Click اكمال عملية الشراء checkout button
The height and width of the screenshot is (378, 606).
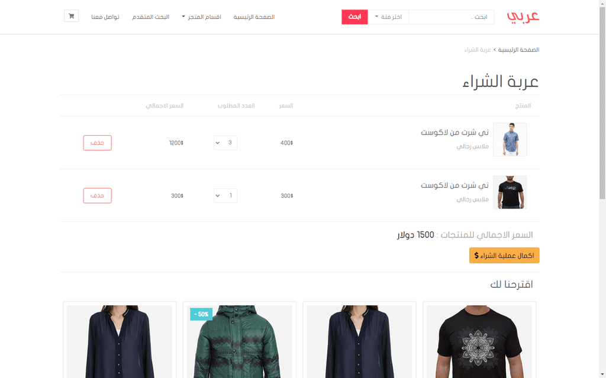pos(504,255)
